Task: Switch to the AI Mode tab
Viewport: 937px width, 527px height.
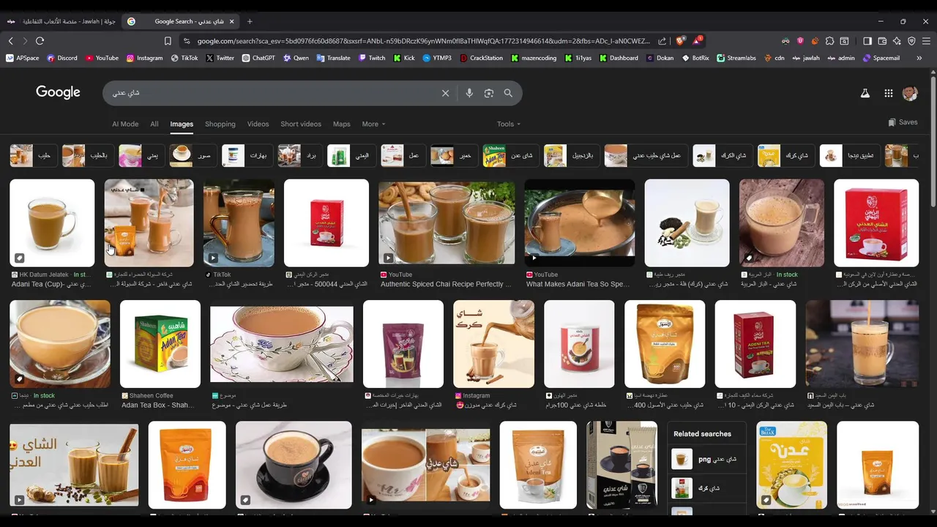Action: coord(125,124)
